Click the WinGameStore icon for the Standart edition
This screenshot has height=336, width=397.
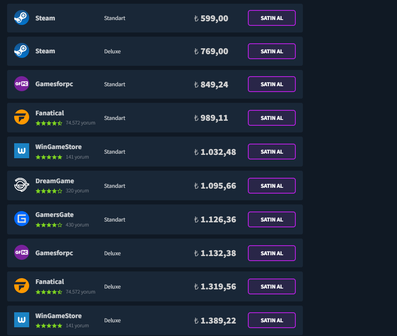click(x=22, y=151)
